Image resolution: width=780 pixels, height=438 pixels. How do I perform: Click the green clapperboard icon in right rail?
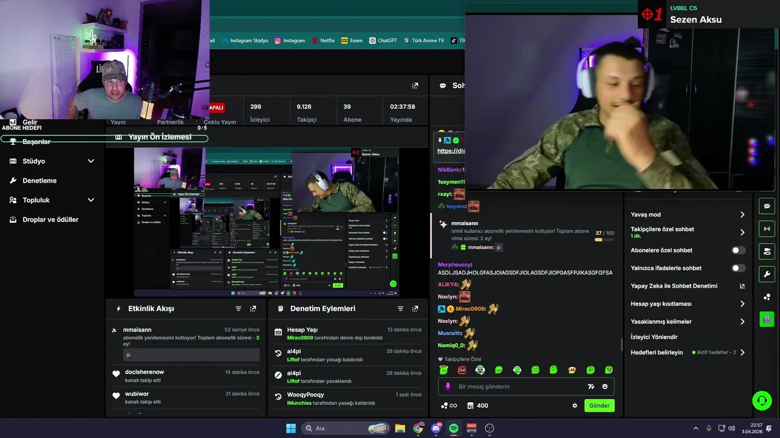[x=767, y=319]
